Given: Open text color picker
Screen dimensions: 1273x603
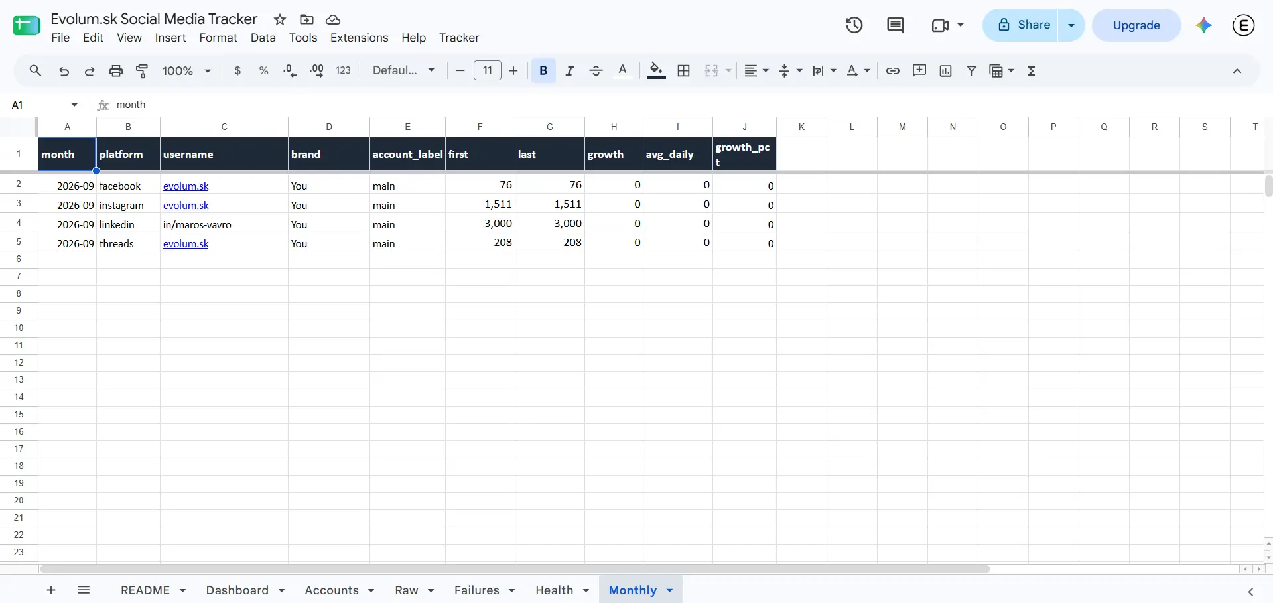Looking at the screenshot, I should click(622, 71).
